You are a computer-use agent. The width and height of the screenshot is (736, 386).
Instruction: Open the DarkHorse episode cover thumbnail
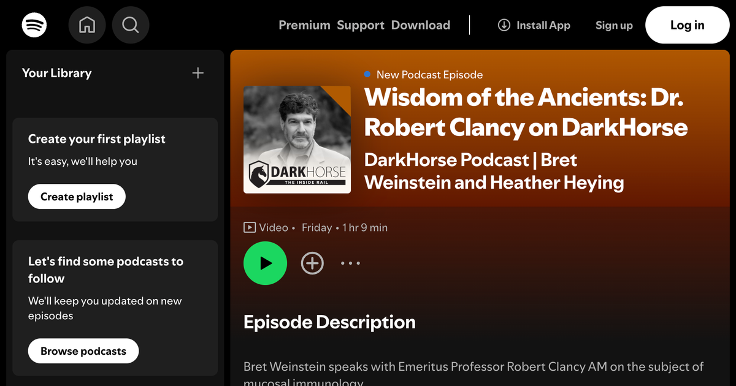click(x=297, y=140)
